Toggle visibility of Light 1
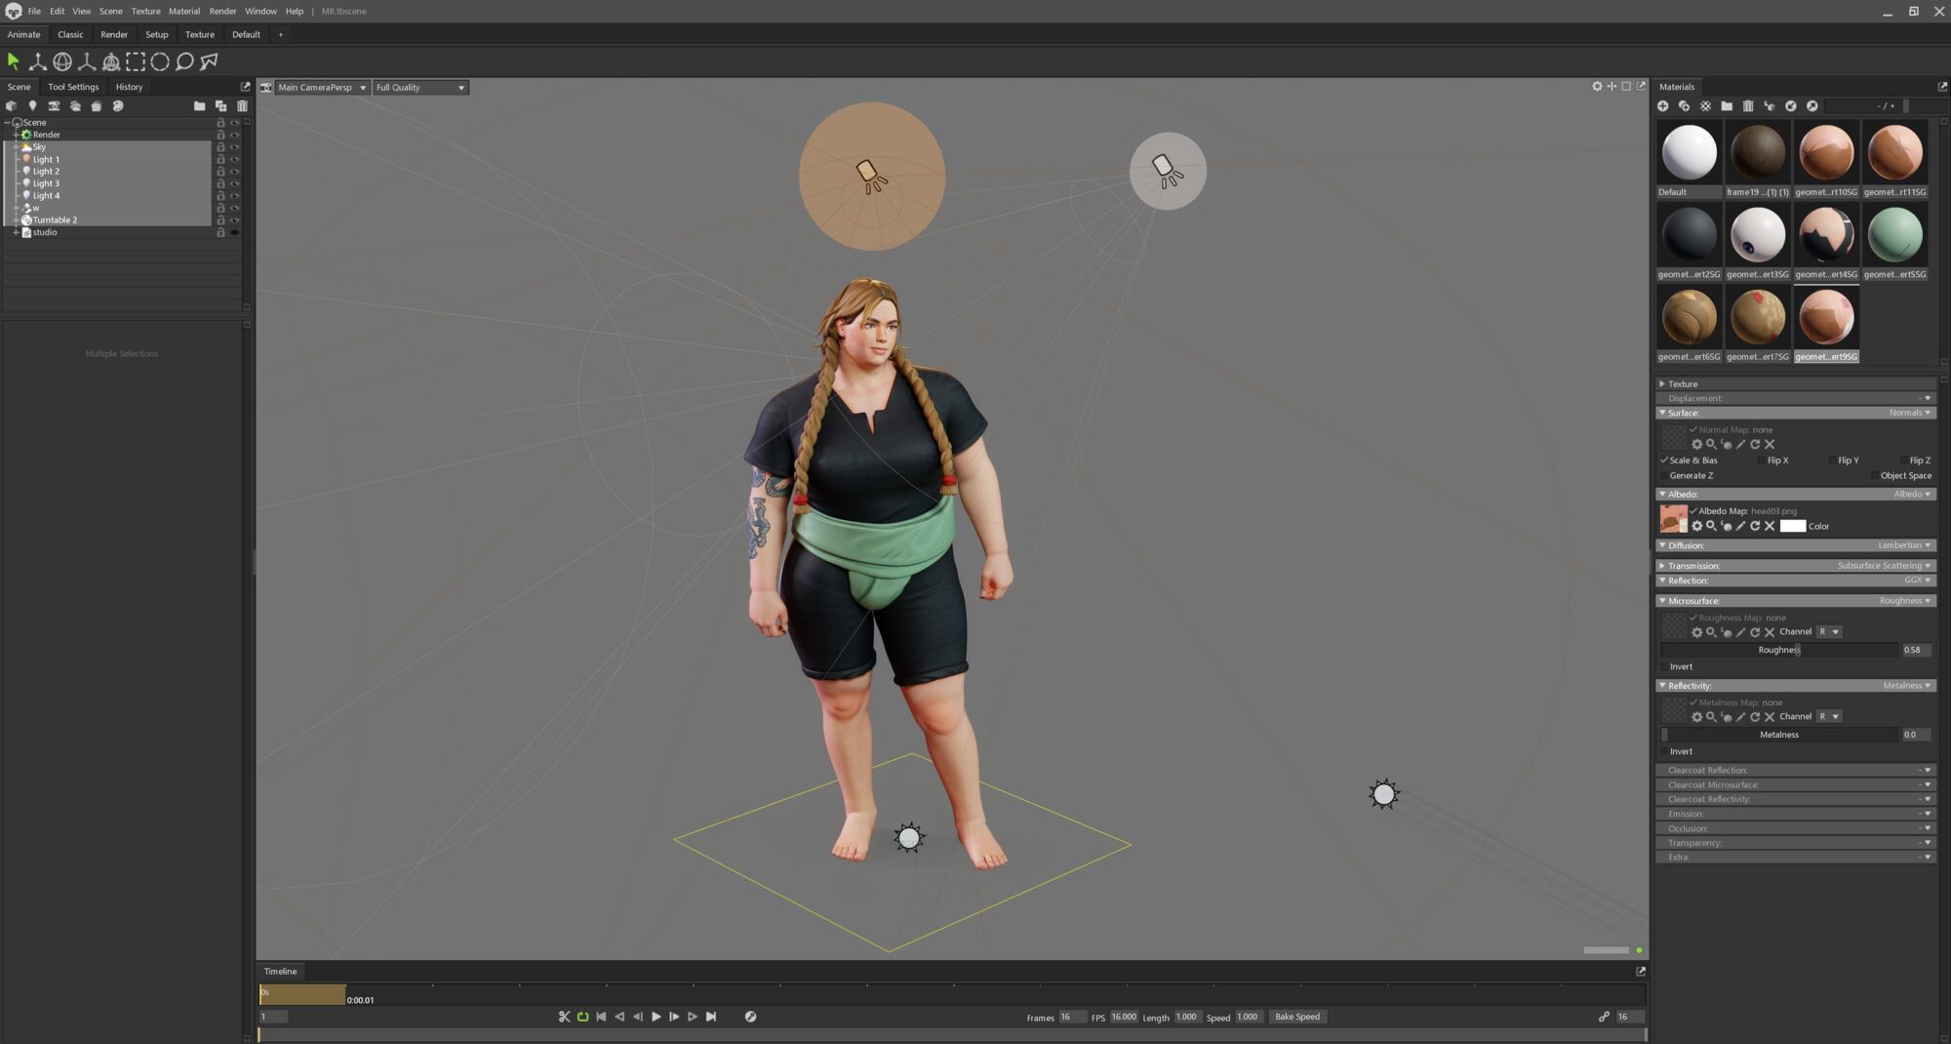Viewport: 1951px width, 1044px height. [x=234, y=159]
